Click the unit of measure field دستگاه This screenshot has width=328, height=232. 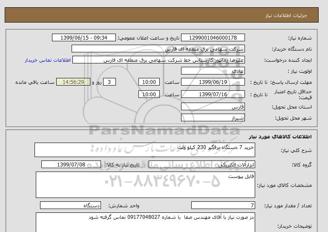point(70,206)
